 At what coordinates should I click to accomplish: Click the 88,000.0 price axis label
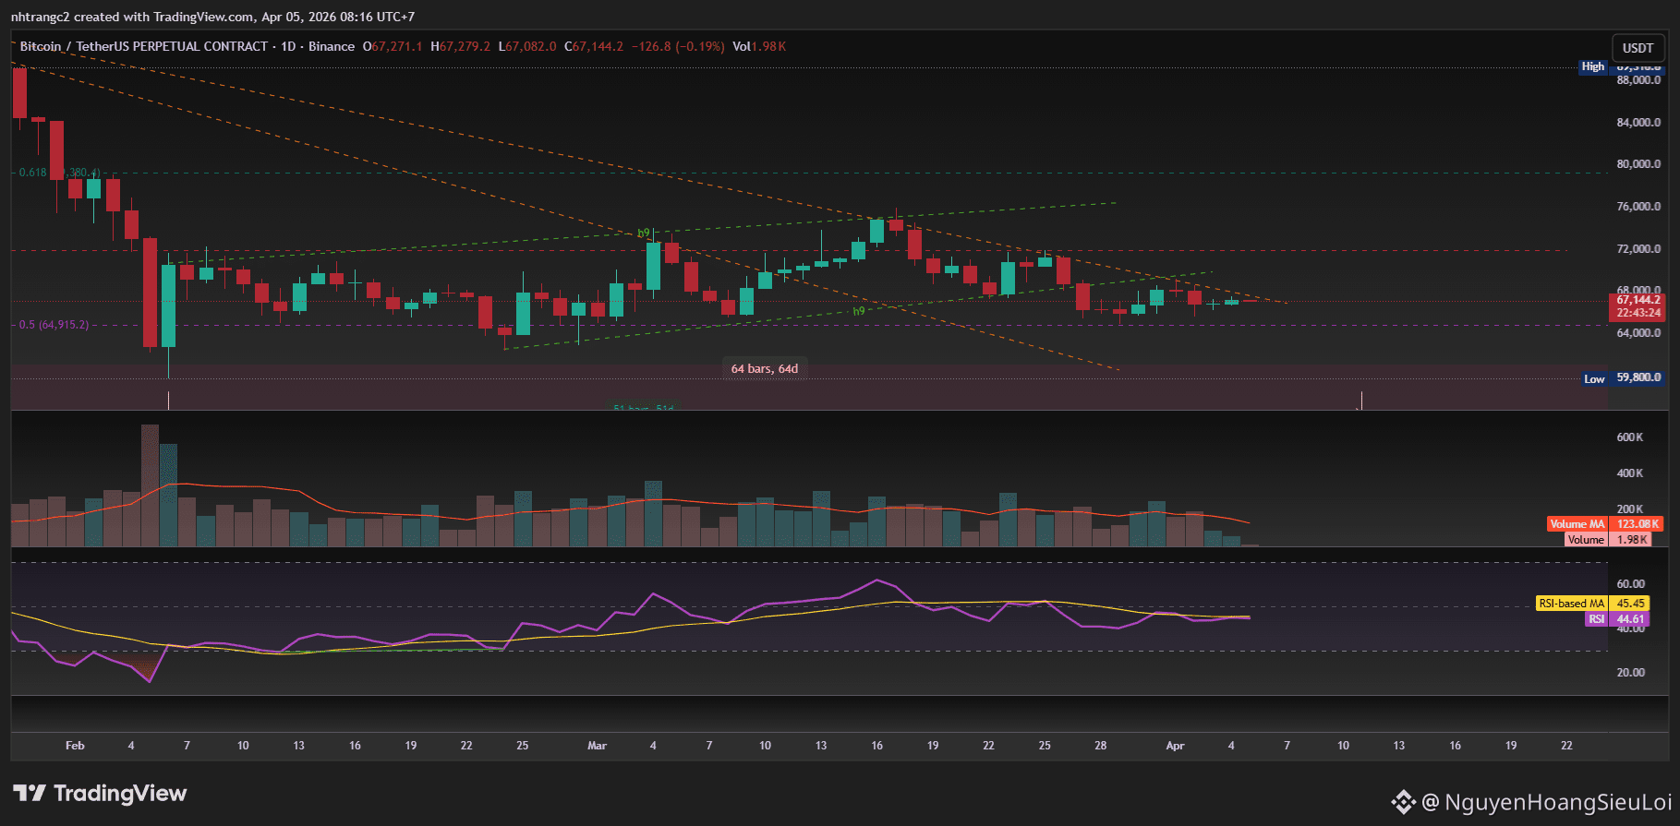(1638, 80)
